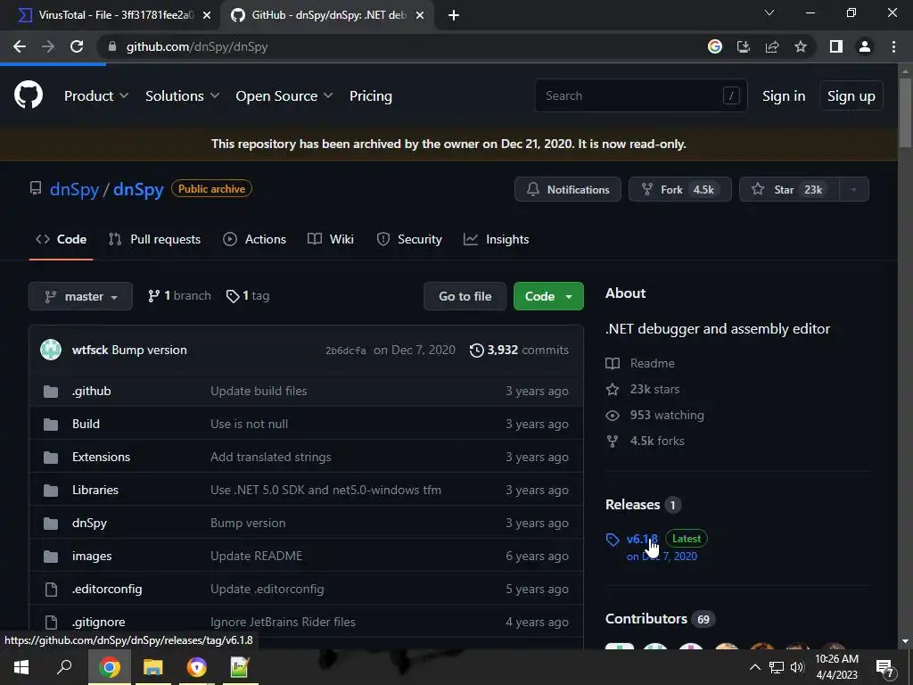Open release v6.1.8
Viewport: 913px width, 685px height.
coord(642,539)
